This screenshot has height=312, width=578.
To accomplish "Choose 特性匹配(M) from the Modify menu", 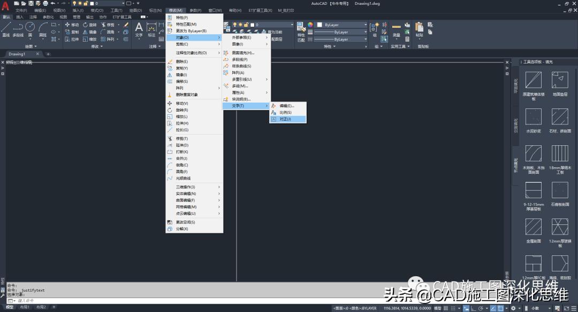I will click(x=194, y=24).
